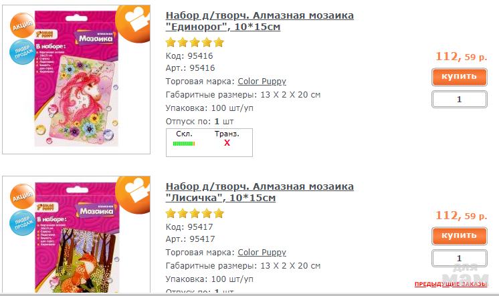Click the red X transit indicator

point(227,143)
